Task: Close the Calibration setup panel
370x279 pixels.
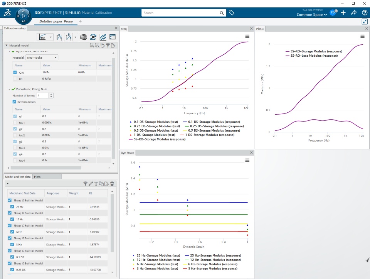Action: click(116, 28)
